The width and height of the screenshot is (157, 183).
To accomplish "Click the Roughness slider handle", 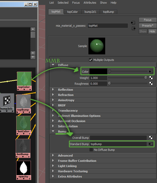I will coord(109,83).
